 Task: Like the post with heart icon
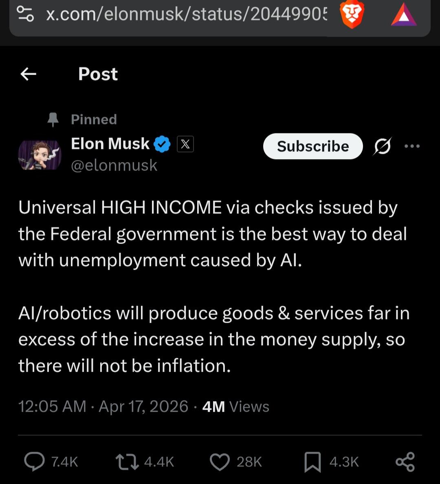tap(220, 462)
